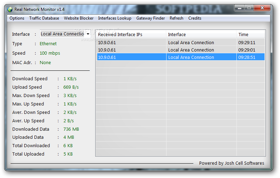Click the Total Downloaded value 6 KB
Viewport: 280px width, 178px height.
coord(68,145)
